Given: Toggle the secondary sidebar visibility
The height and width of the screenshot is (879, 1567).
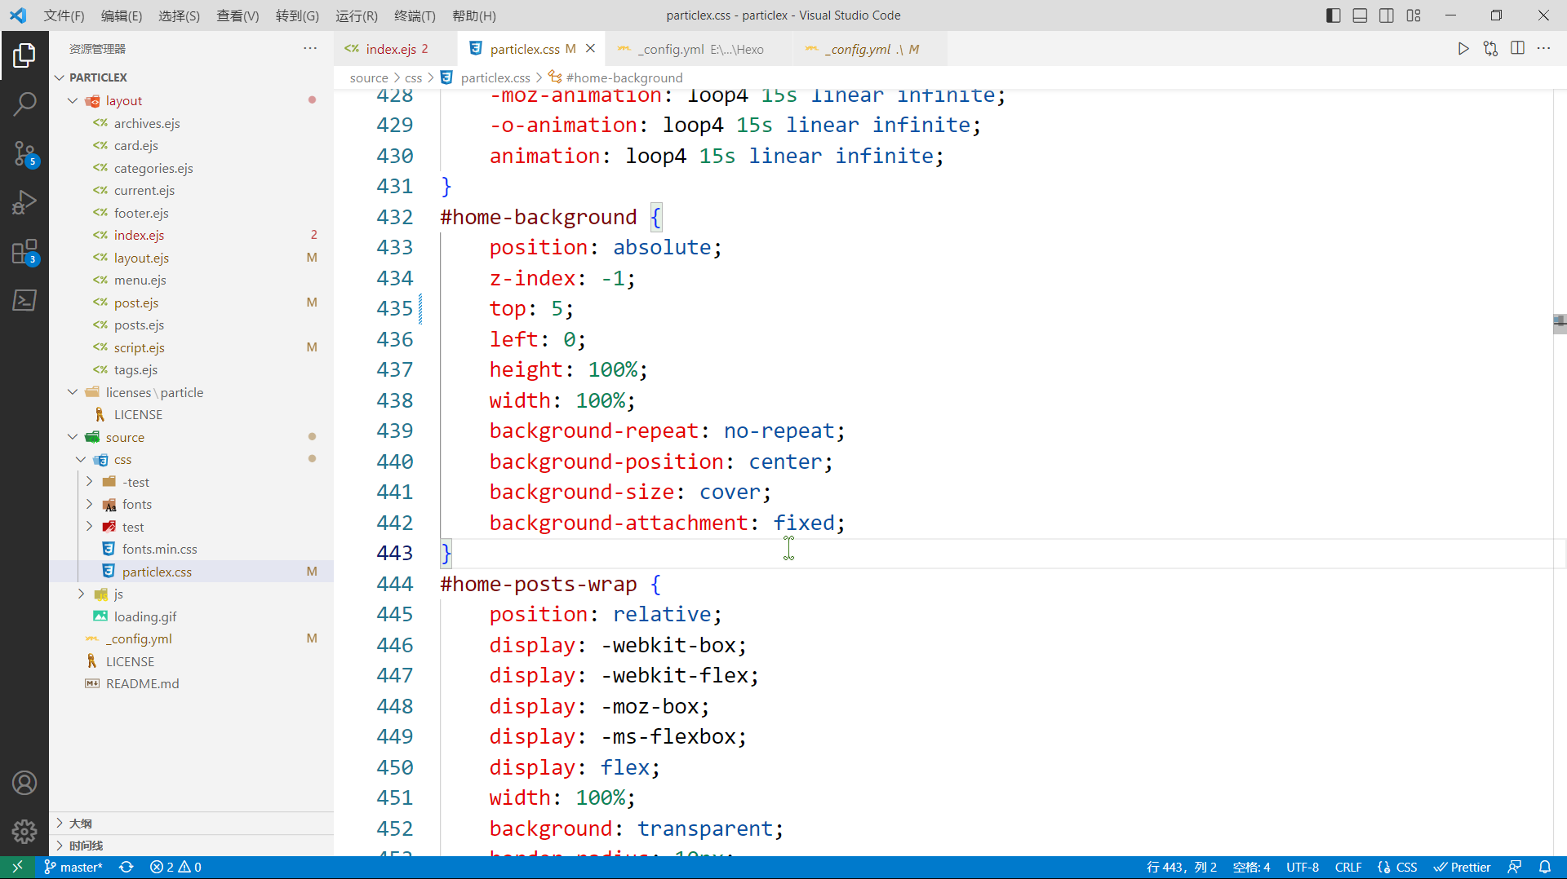Looking at the screenshot, I should (x=1387, y=15).
